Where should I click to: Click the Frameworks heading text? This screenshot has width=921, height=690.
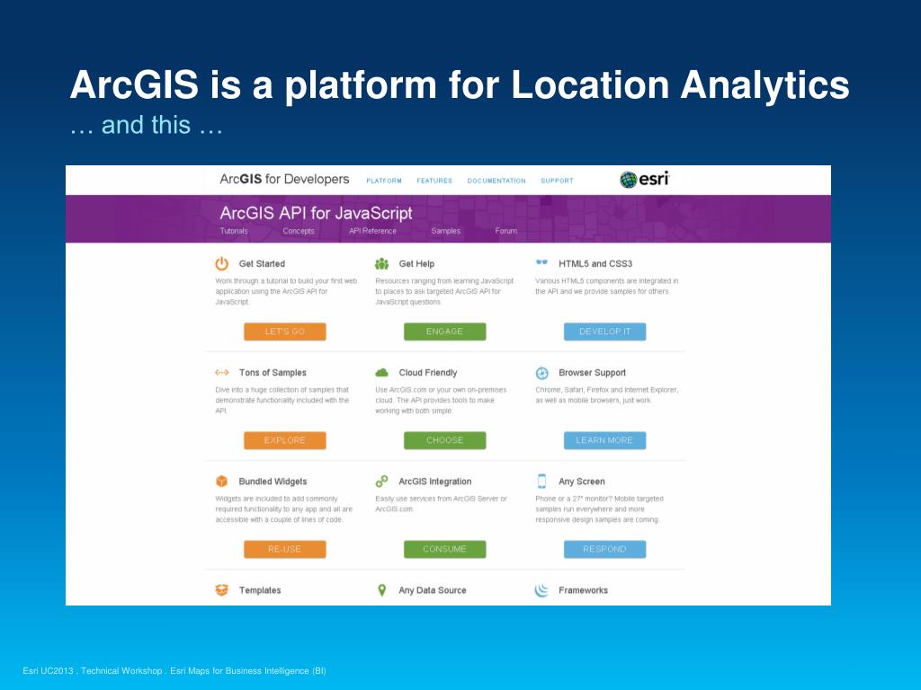(x=583, y=590)
